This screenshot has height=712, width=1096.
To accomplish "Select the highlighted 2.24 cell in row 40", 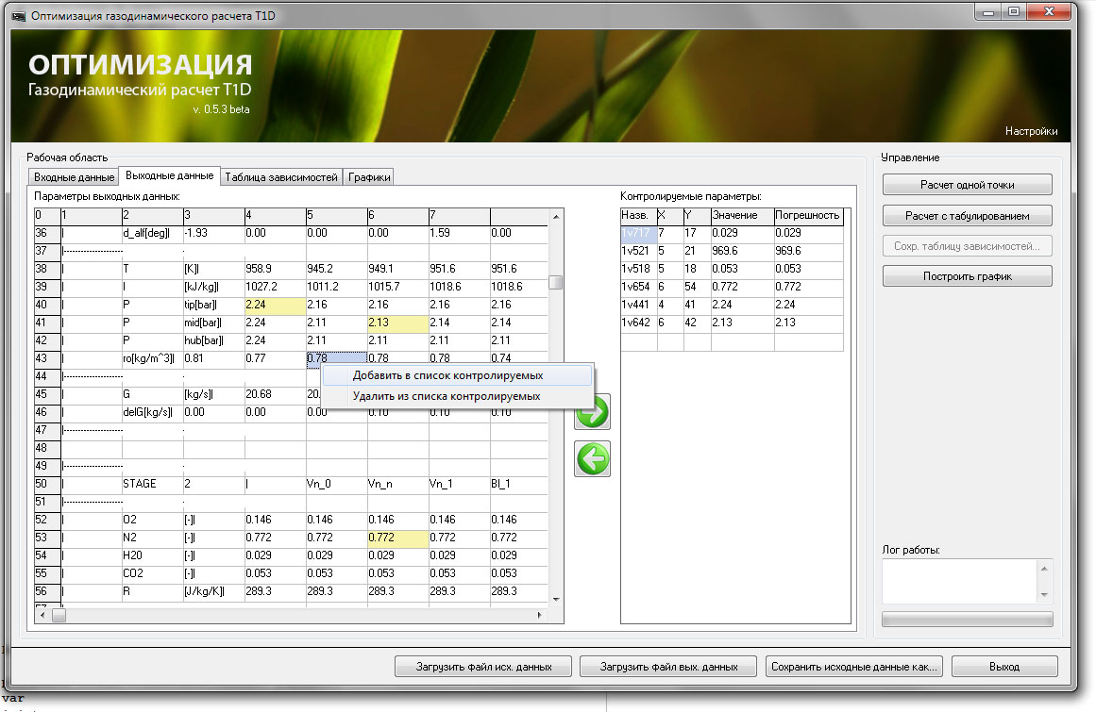I will [275, 305].
